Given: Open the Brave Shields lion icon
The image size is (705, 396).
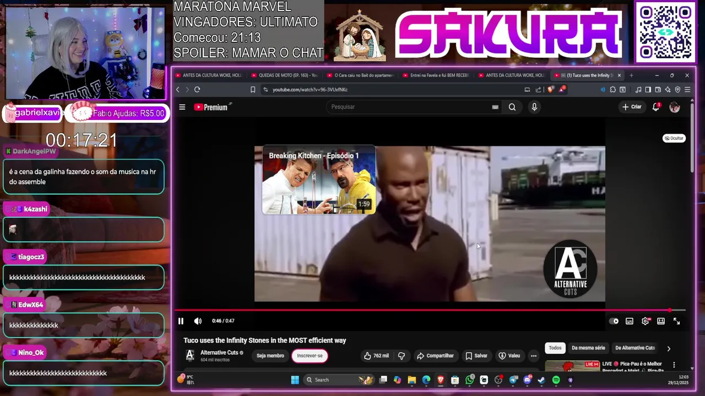Looking at the screenshot, I should point(550,90).
